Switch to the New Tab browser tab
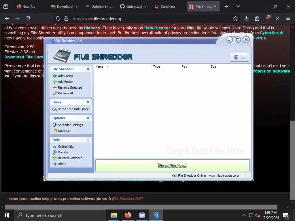The height and width of the screenshot is (221, 295). (29, 6)
